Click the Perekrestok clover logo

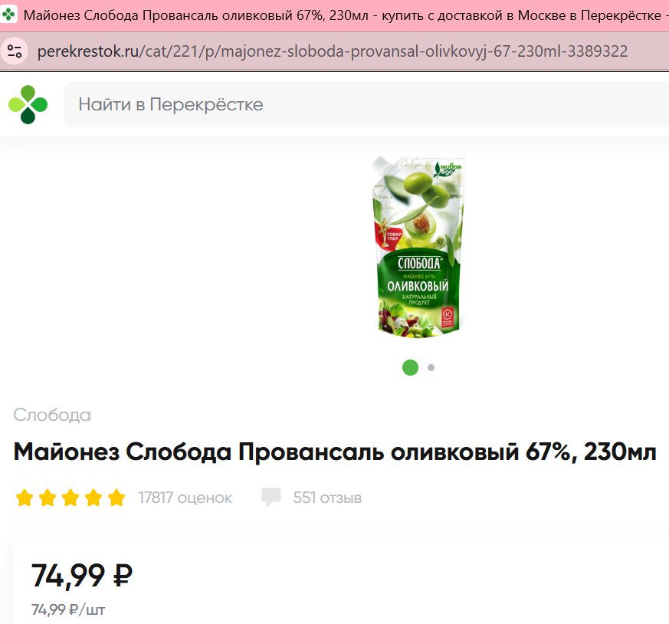28,104
